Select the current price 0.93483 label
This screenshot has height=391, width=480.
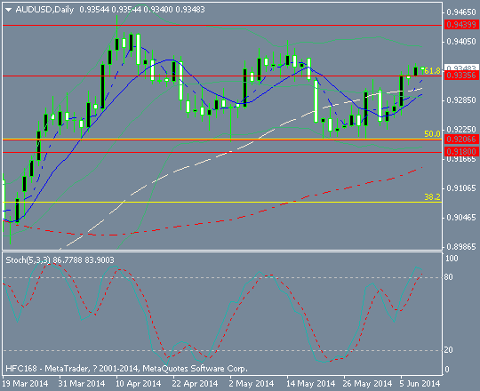[461, 68]
